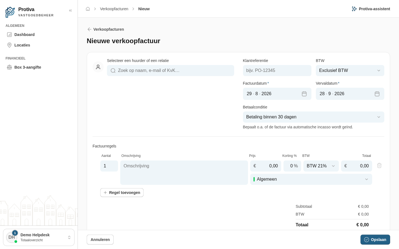This screenshot has height=249, width=399.
Task: Click the DH user avatar
Action: click(x=12, y=237)
